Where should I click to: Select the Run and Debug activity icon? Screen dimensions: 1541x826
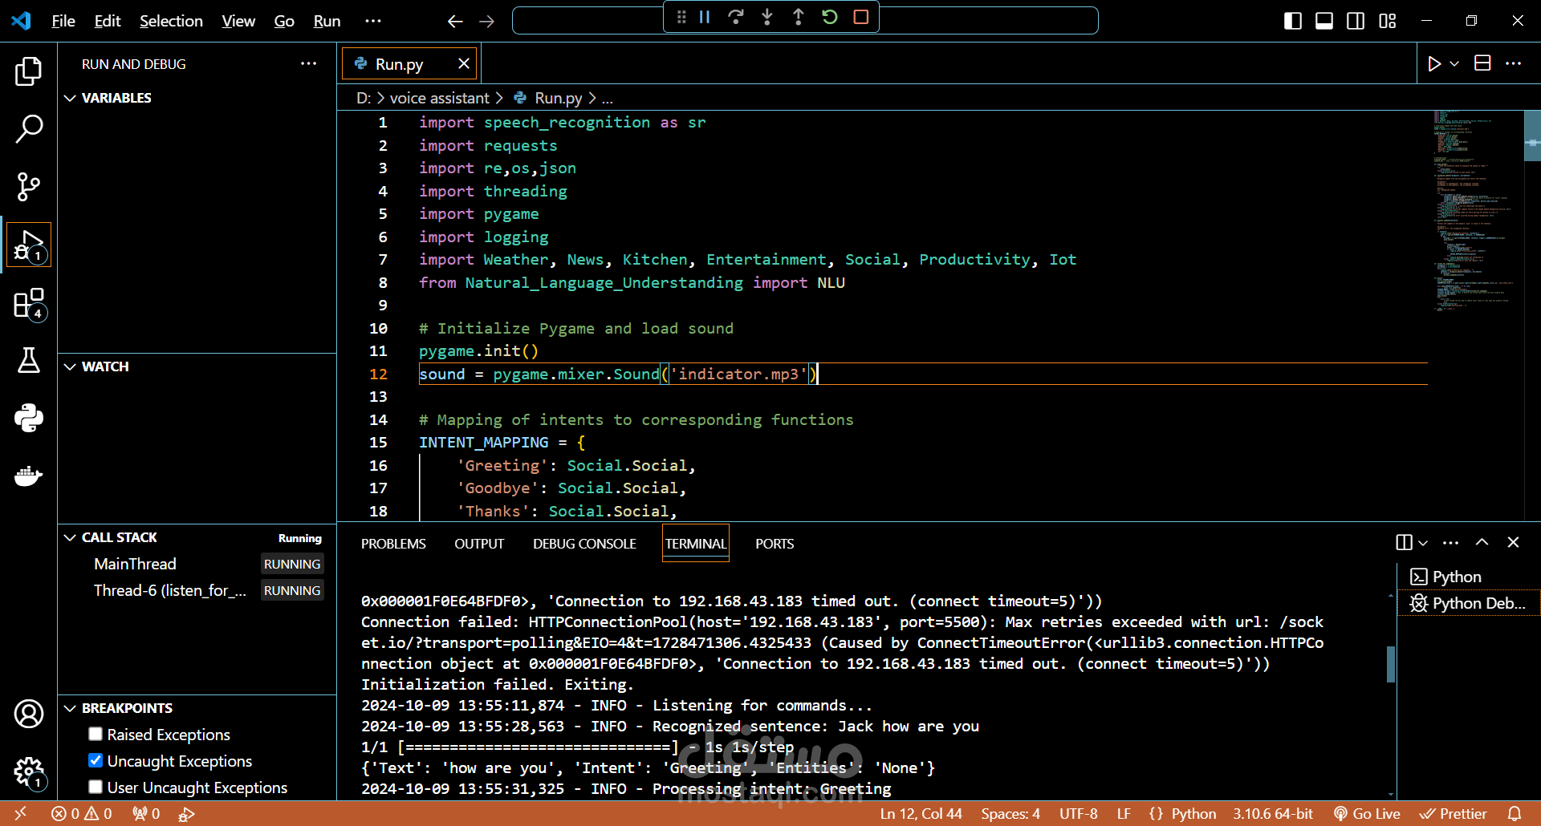click(x=29, y=245)
